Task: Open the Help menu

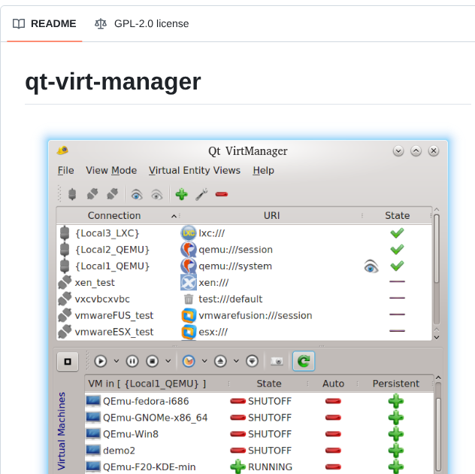Action: [264, 171]
